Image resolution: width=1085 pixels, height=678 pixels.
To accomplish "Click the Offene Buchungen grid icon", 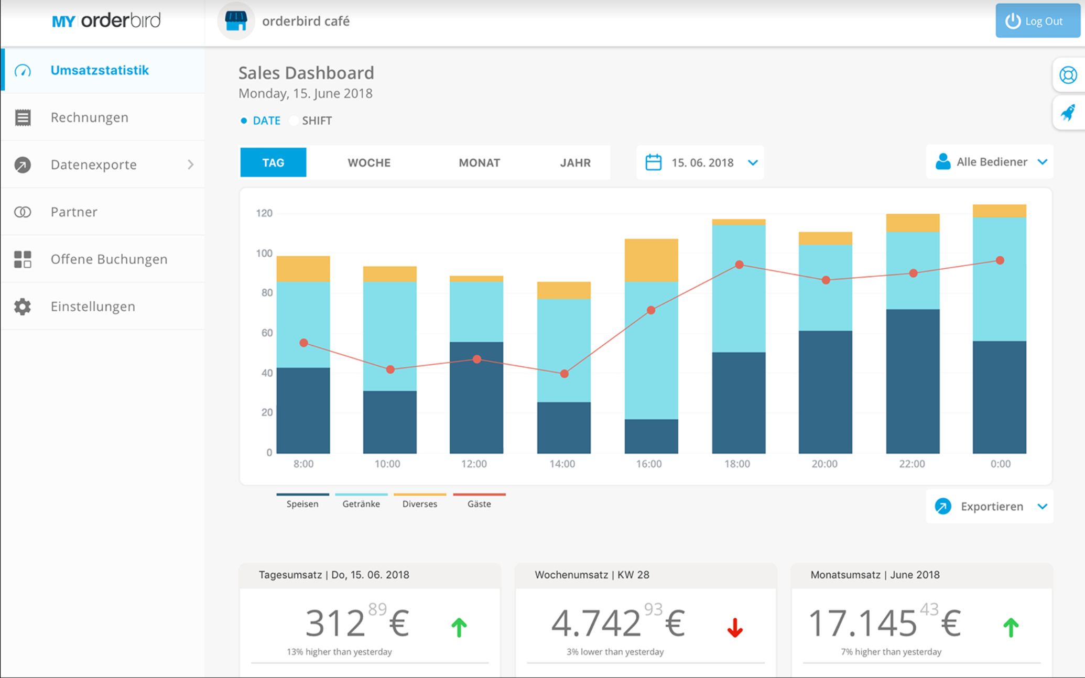I will click(23, 259).
